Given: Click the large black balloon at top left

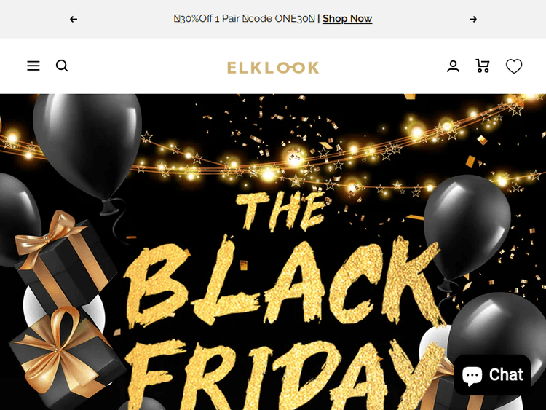Looking at the screenshot, I should 87,146.
